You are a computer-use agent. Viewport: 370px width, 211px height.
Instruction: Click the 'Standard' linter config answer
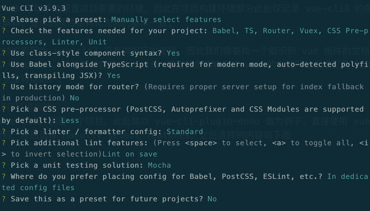pos(185,132)
